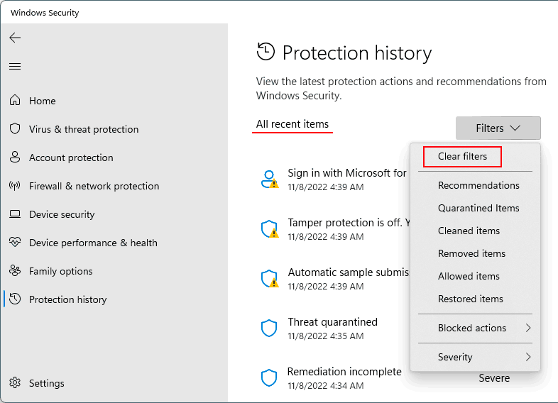Open Protection history in the sidebar
Viewport: 558px width, 403px height.
click(68, 300)
